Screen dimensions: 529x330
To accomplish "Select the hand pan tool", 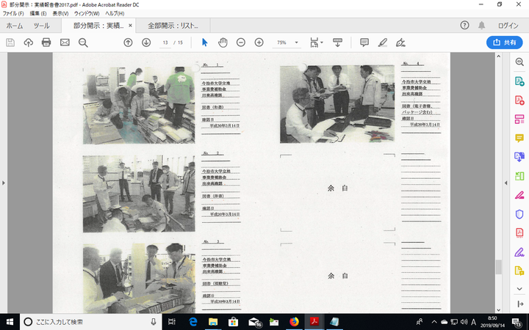I will (223, 43).
